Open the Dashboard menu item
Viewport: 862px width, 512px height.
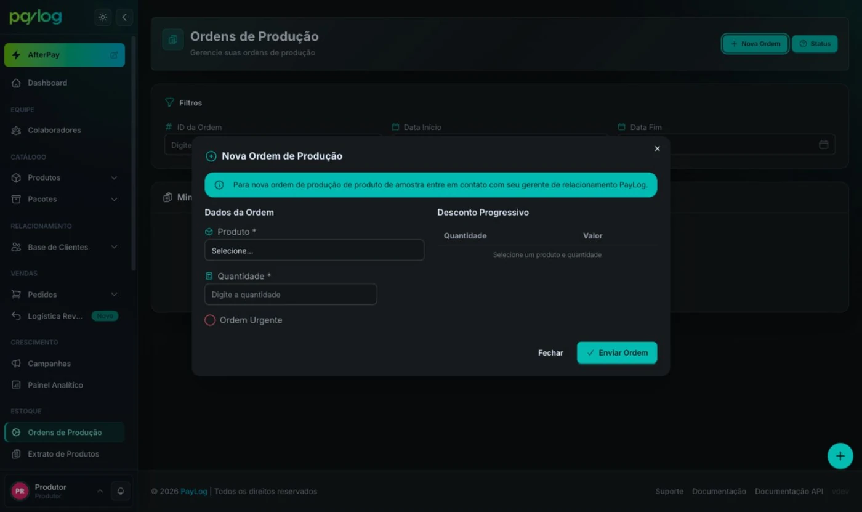point(65,83)
